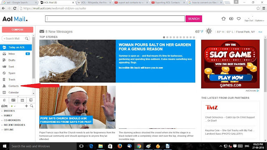Expand the FAMILY buddy group

tap(8, 115)
